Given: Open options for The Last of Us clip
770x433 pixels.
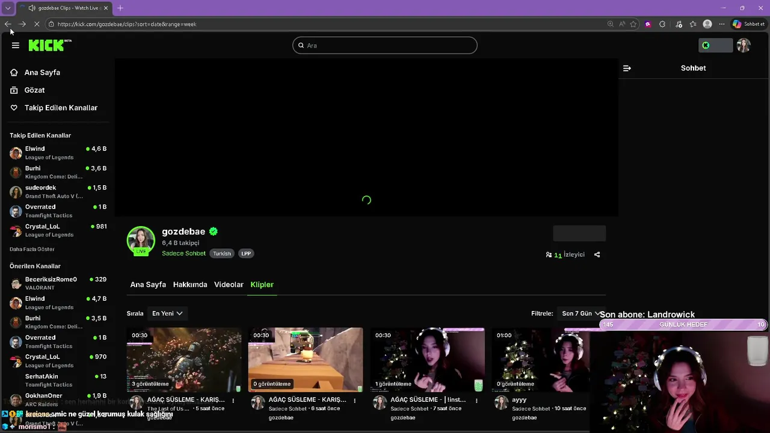Looking at the screenshot, I should click(233, 401).
